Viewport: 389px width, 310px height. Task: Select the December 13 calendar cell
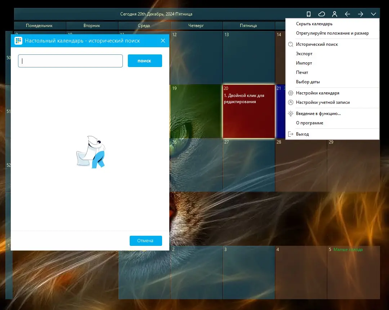coord(249,58)
